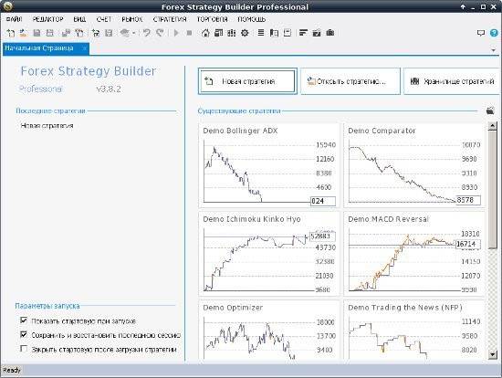Click the feedback speech bubble icon

point(481,33)
